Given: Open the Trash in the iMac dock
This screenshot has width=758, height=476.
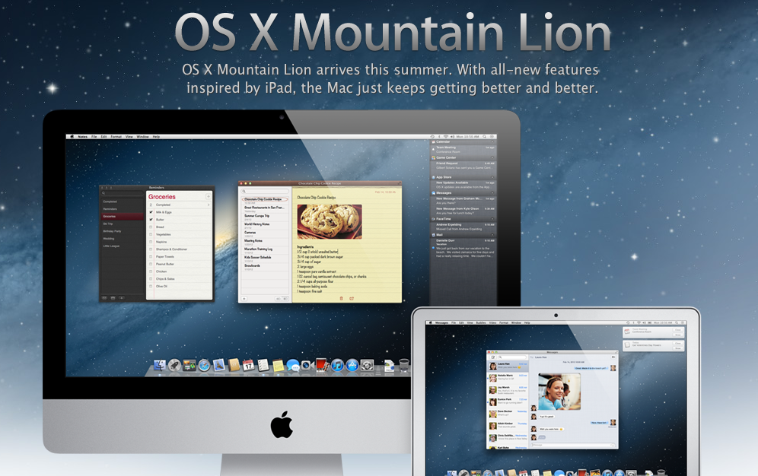Looking at the screenshot, I should click(x=404, y=366).
